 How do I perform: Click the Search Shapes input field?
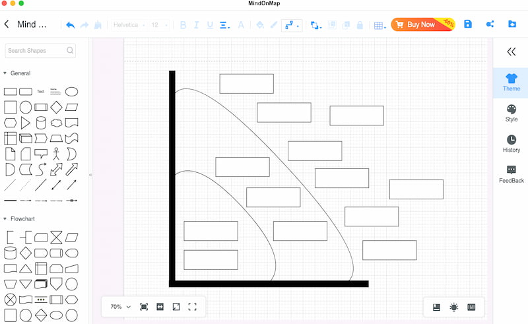(x=40, y=51)
